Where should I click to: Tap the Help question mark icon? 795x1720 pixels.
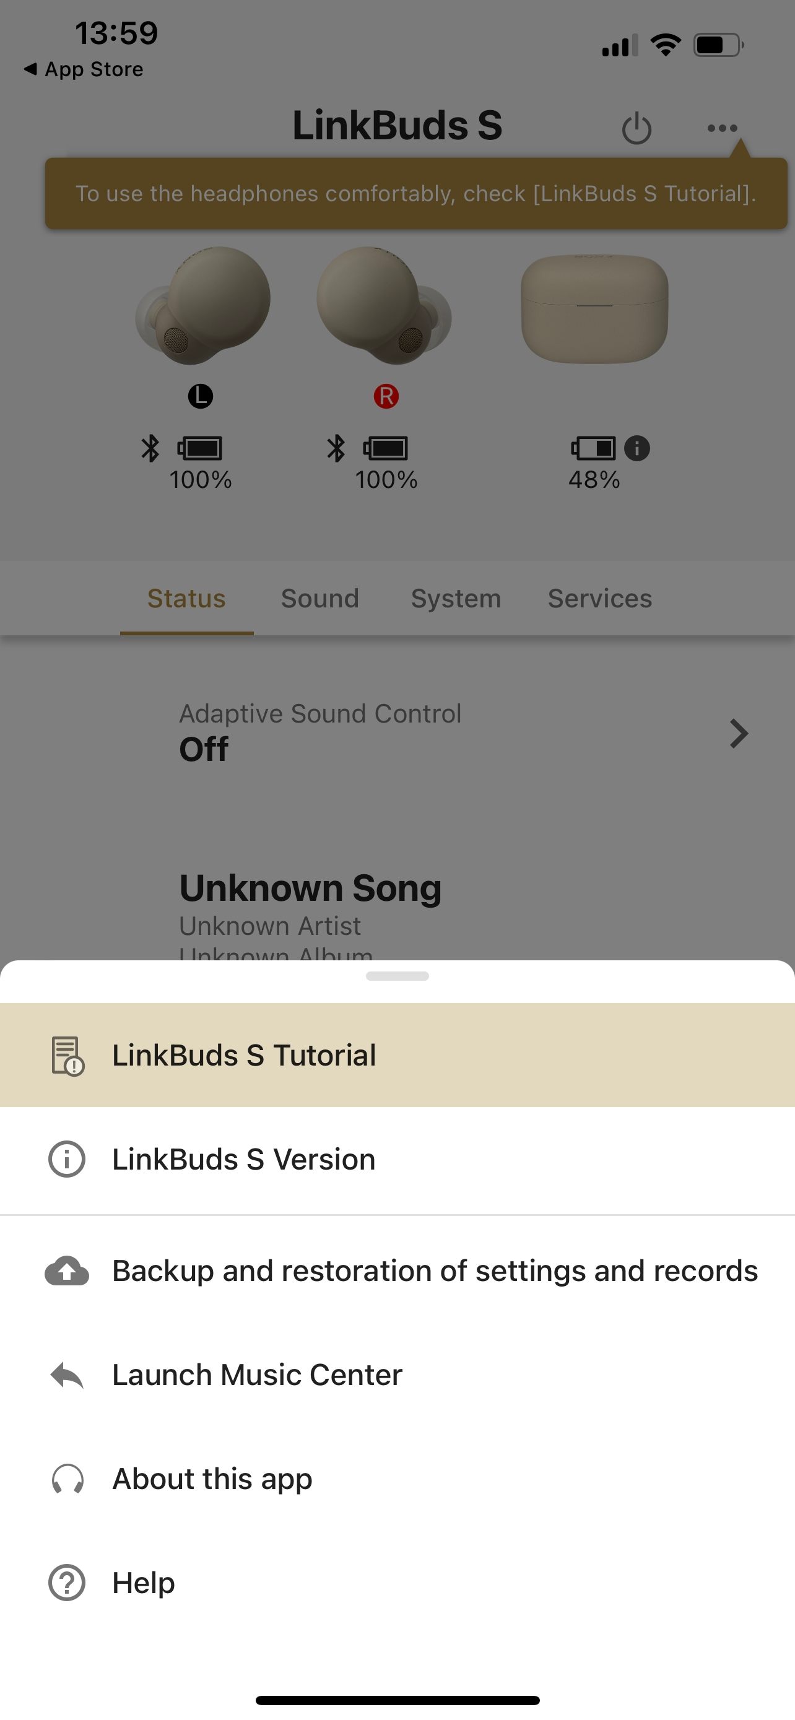[67, 1583]
